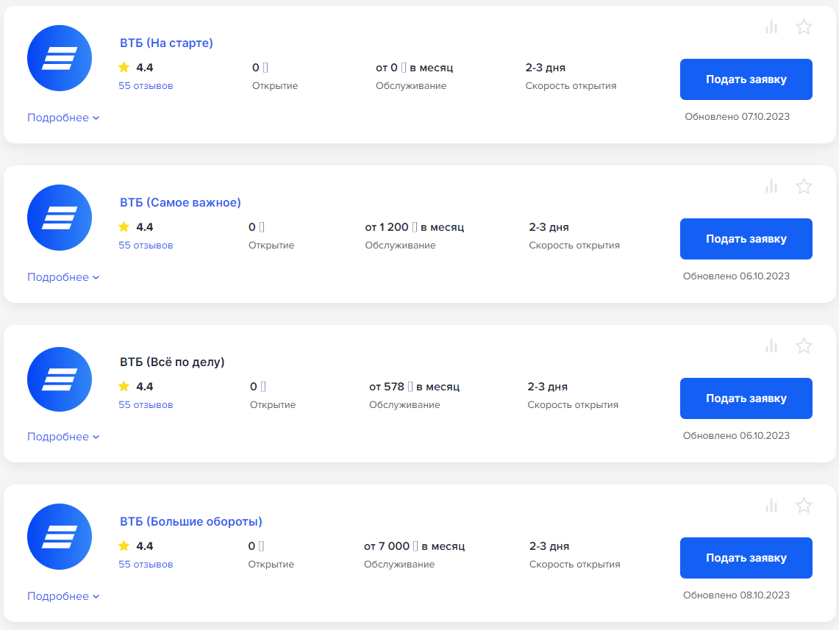Expand Подробнее for ВТБ (Всё по делу)
839x630 pixels.
pos(63,437)
